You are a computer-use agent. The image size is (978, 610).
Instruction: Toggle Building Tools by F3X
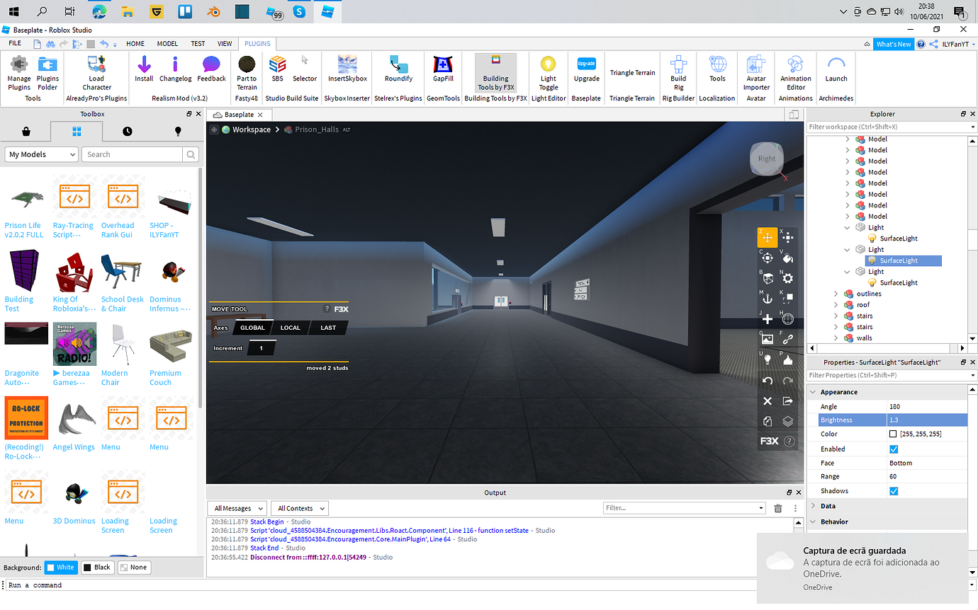(495, 74)
